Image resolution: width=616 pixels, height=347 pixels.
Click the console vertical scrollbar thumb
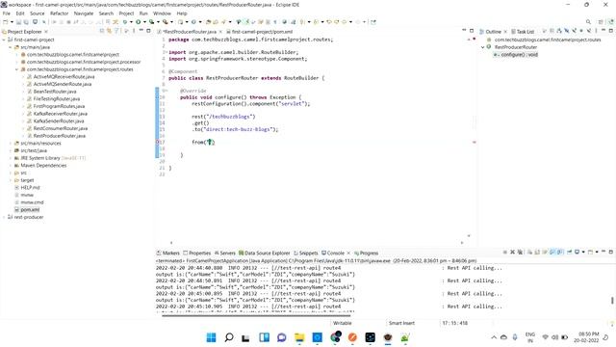612,300
